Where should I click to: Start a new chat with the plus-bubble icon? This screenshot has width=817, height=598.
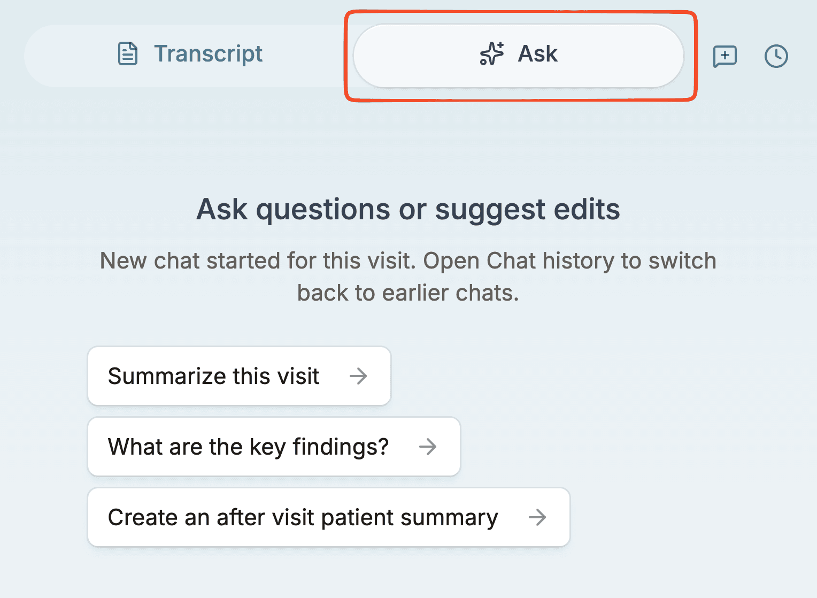pos(725,56)
